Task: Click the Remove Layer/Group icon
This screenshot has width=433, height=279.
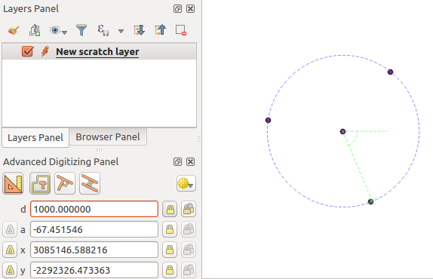Action: [x=181, y=30]
